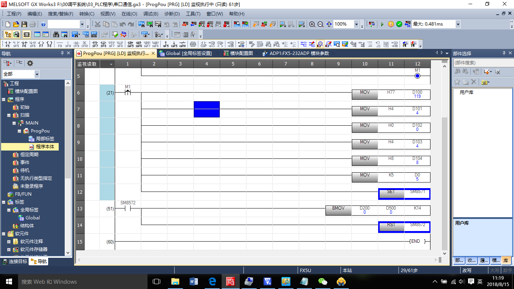
Task: Open the 100% zoom dropdown
Action: (x=356, y=24)
